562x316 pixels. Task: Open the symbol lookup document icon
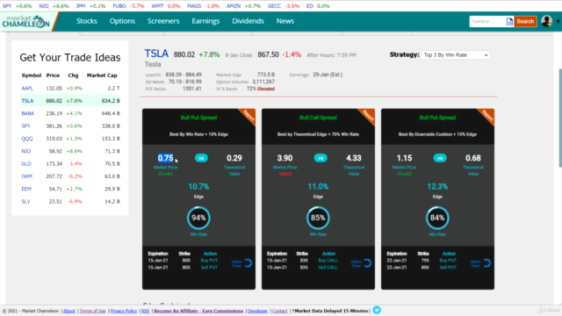click(509, 21)
